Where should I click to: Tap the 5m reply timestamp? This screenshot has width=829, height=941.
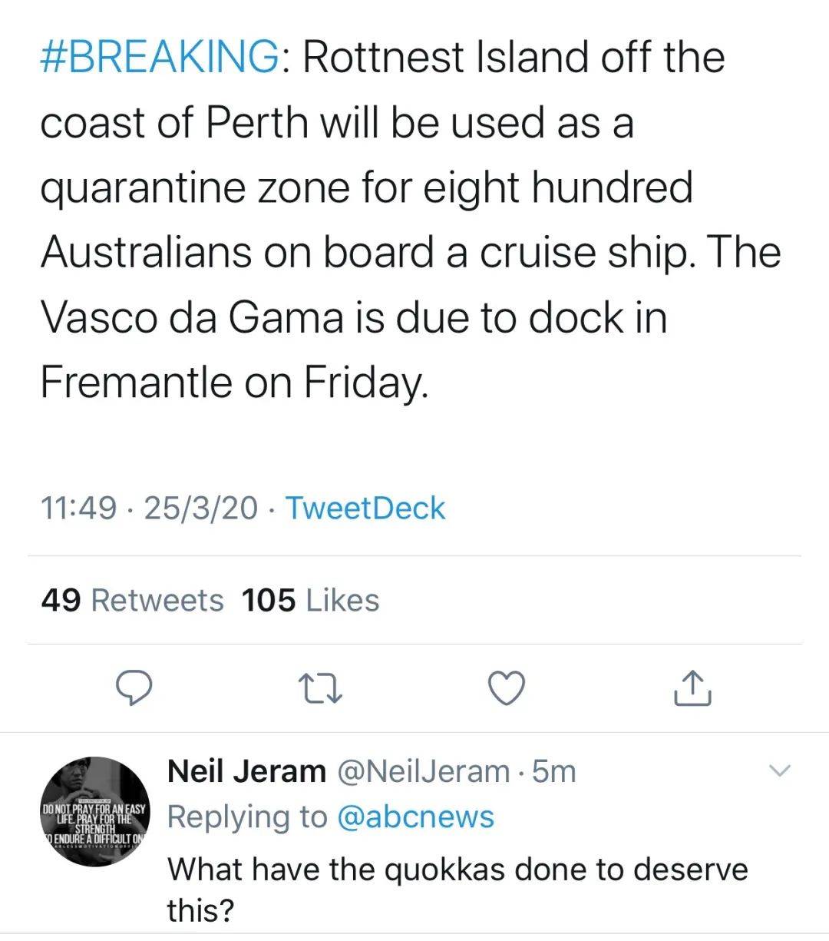coord(553,770)
